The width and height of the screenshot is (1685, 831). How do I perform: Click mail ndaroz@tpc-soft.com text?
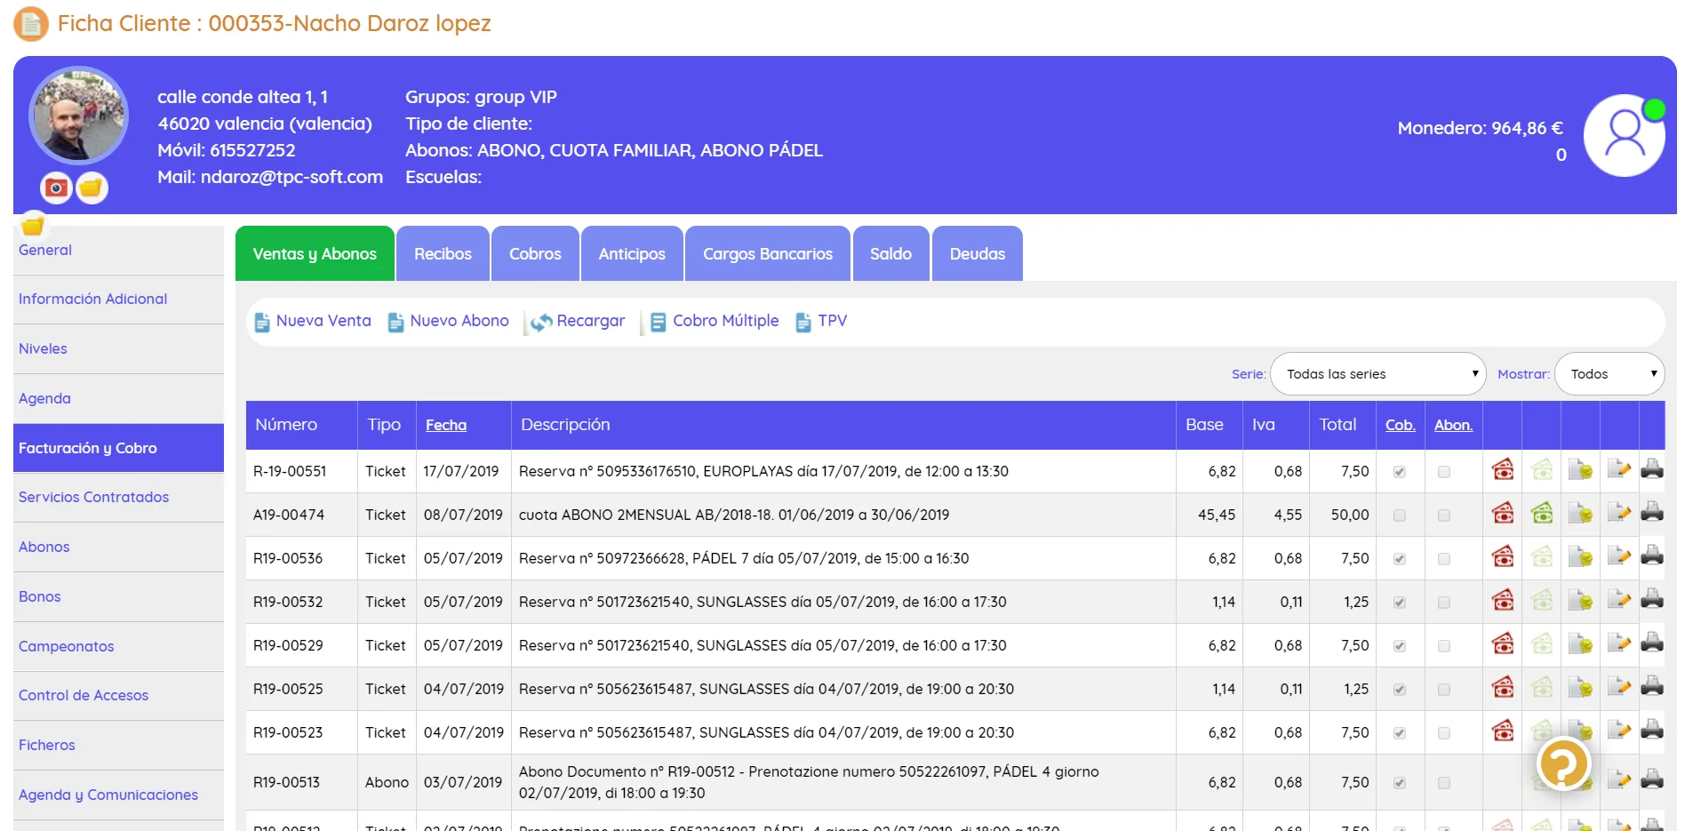[270, 177]
